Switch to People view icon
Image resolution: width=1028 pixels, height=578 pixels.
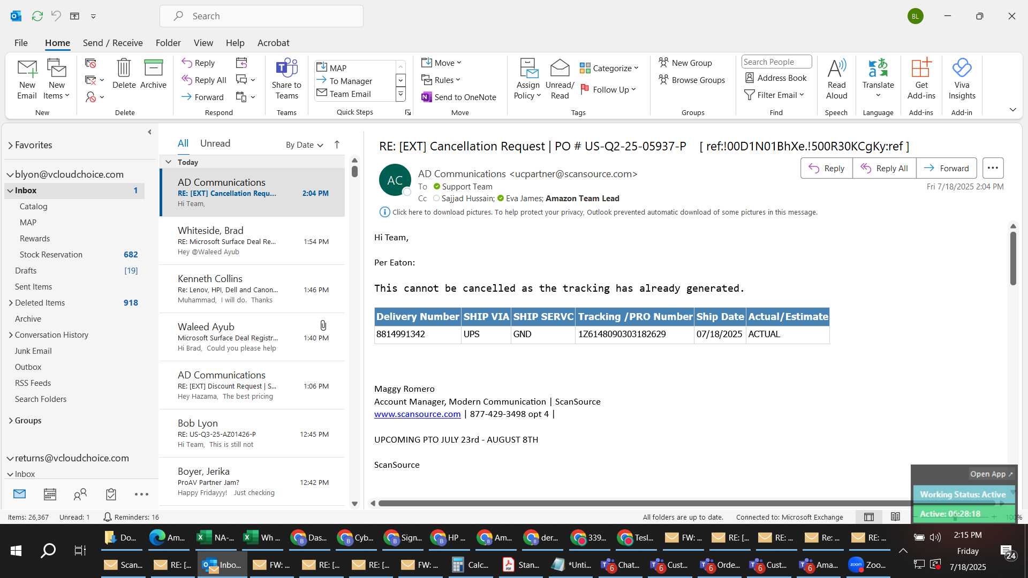(80, 494)
